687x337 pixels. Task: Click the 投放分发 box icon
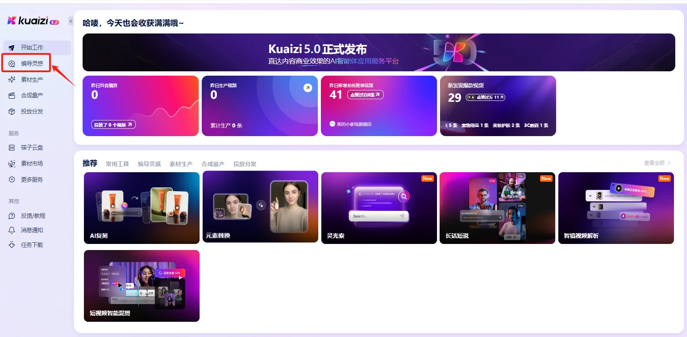12,111
